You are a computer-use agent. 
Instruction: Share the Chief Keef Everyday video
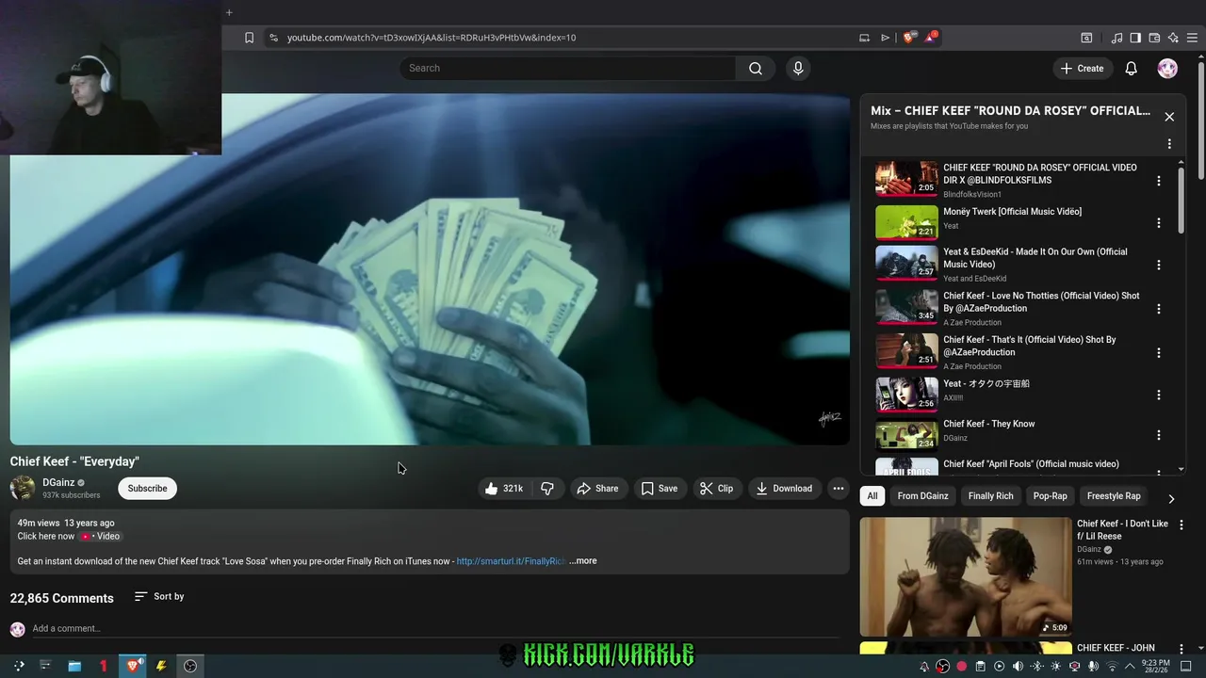tap(598, 489)
